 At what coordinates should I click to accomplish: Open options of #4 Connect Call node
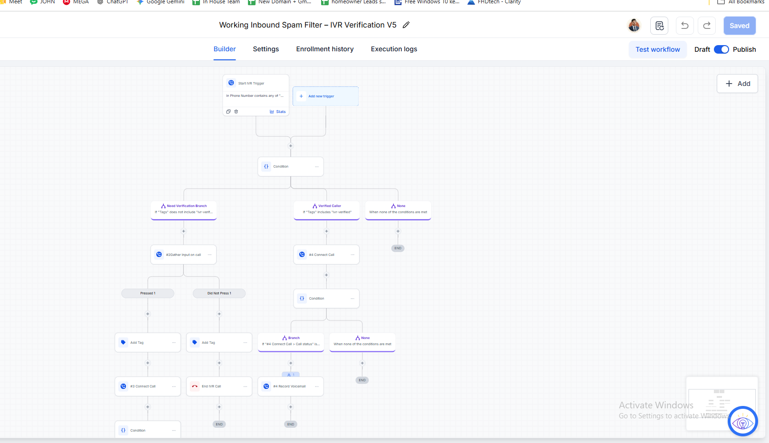(352, 254)
